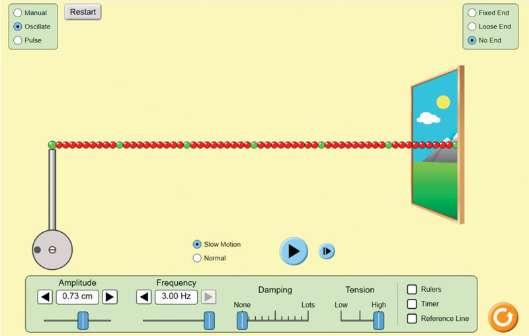
Task: Click the orange reset all button
Action: [x=503, y=317]
